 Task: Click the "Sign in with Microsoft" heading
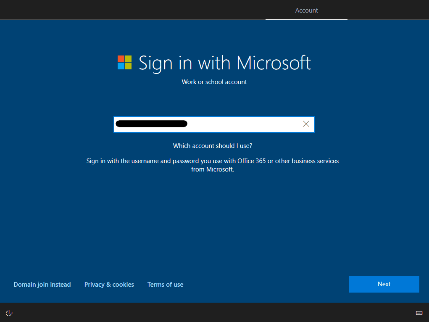[x=225, y=63]
